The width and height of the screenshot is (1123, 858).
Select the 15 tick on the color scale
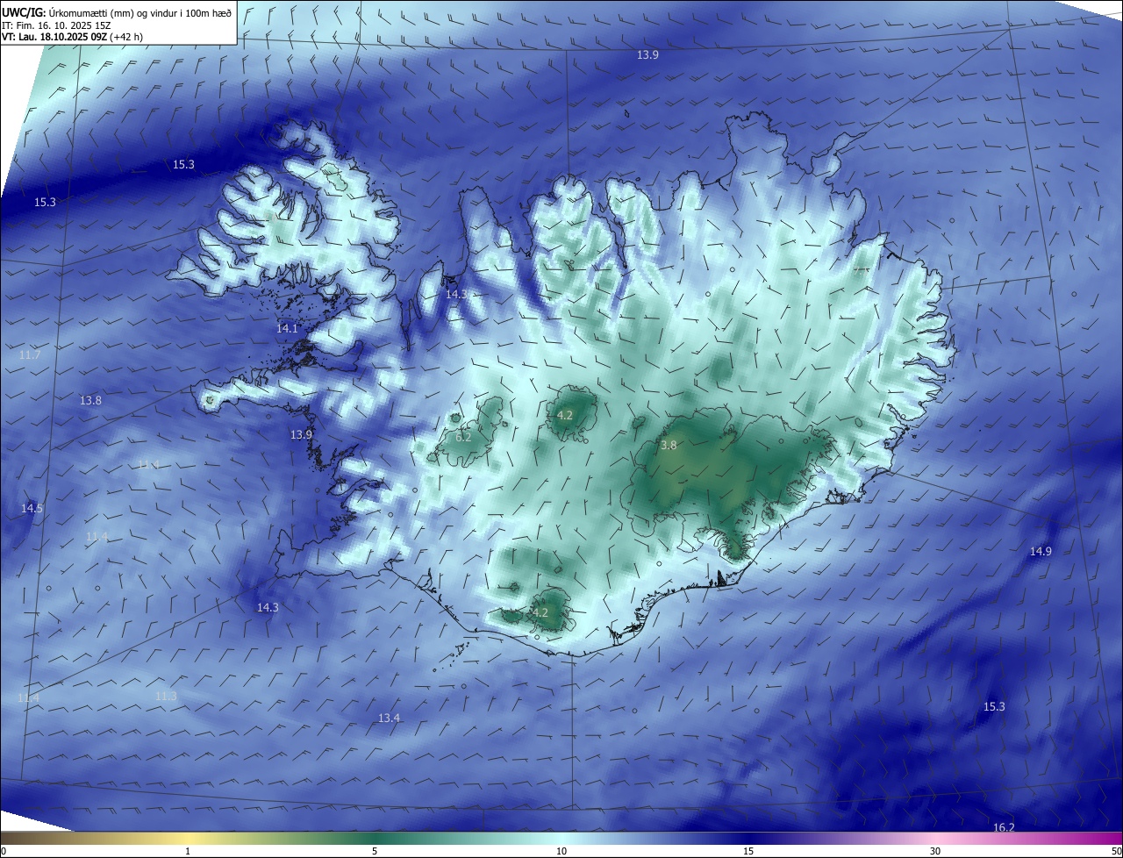click(x=748, y=851)
